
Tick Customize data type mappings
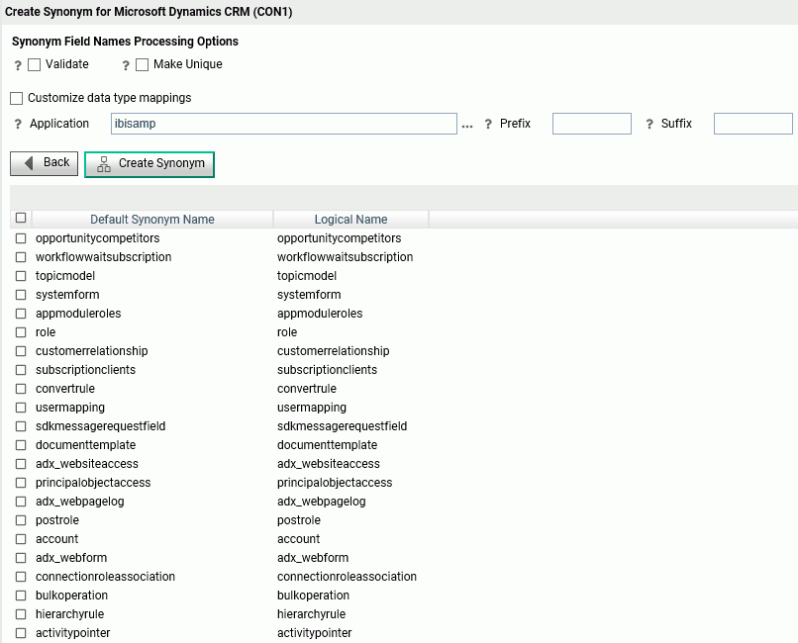coord(16,98)
